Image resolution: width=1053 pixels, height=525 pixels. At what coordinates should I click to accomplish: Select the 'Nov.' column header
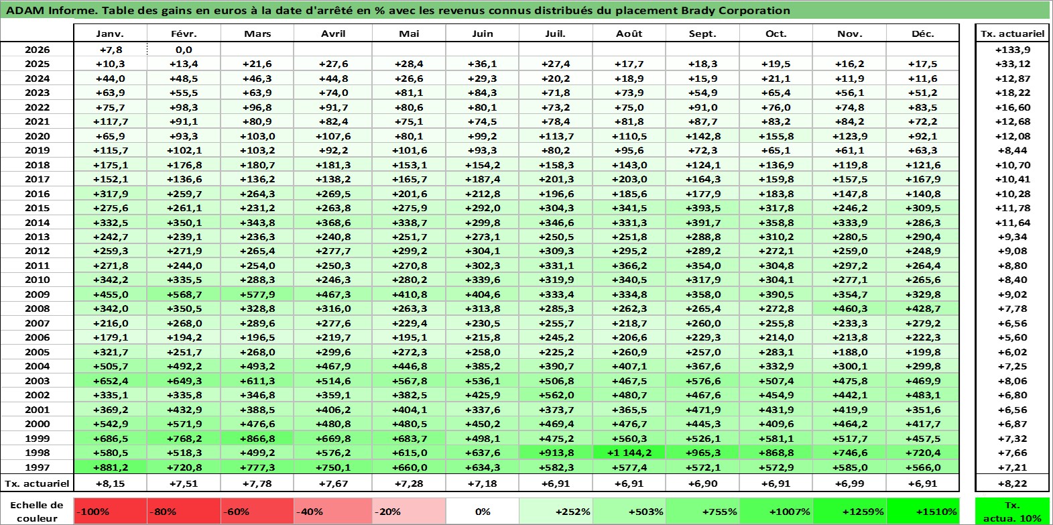(x=849, y=34)
